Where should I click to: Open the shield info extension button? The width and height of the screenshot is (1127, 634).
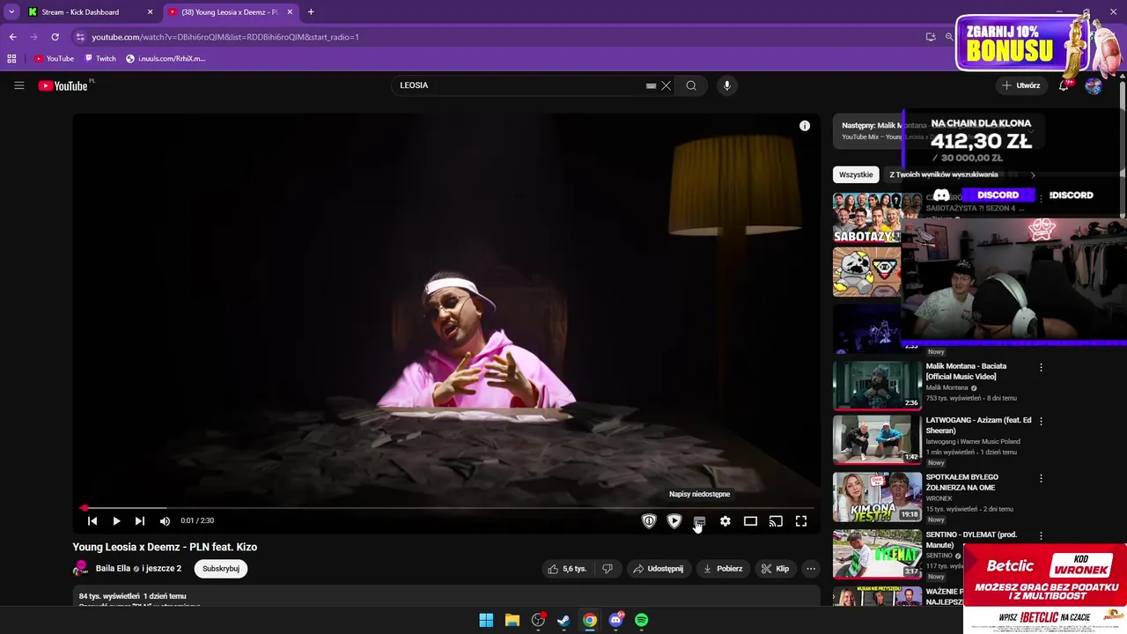649,521
